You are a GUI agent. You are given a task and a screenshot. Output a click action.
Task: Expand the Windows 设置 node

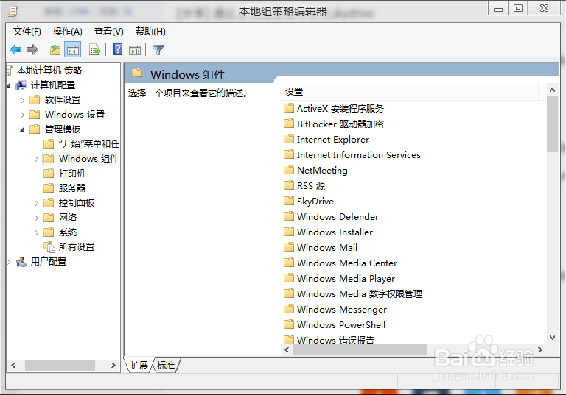point(22,115)
